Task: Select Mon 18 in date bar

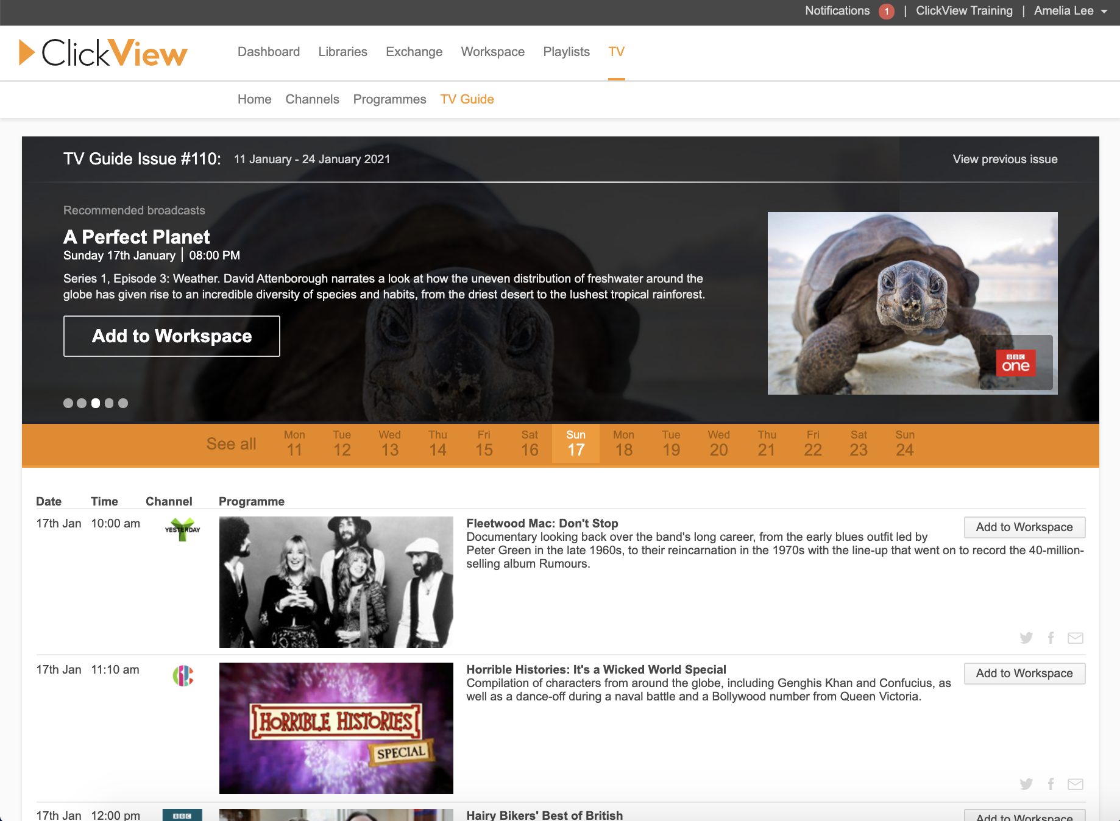Action: pos(623,443)
